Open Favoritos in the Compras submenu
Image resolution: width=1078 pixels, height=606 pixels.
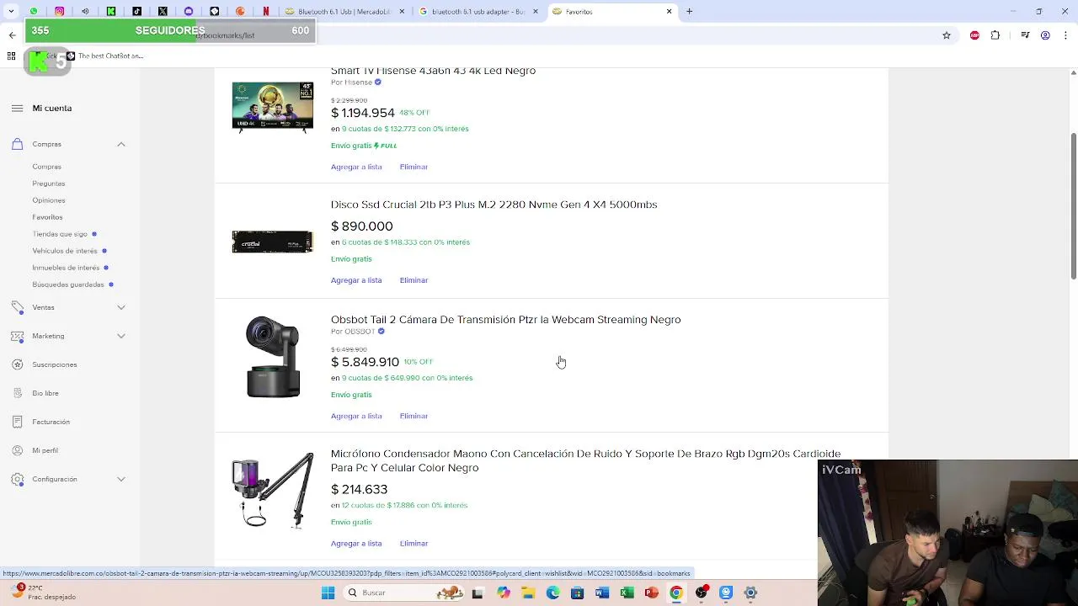47,217
